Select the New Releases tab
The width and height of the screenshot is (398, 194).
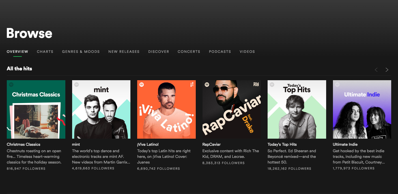124,52
